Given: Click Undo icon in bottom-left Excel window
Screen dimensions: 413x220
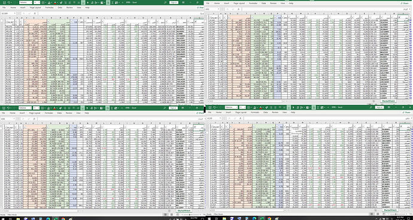Looking at the screenshot, I should [8, 108].
